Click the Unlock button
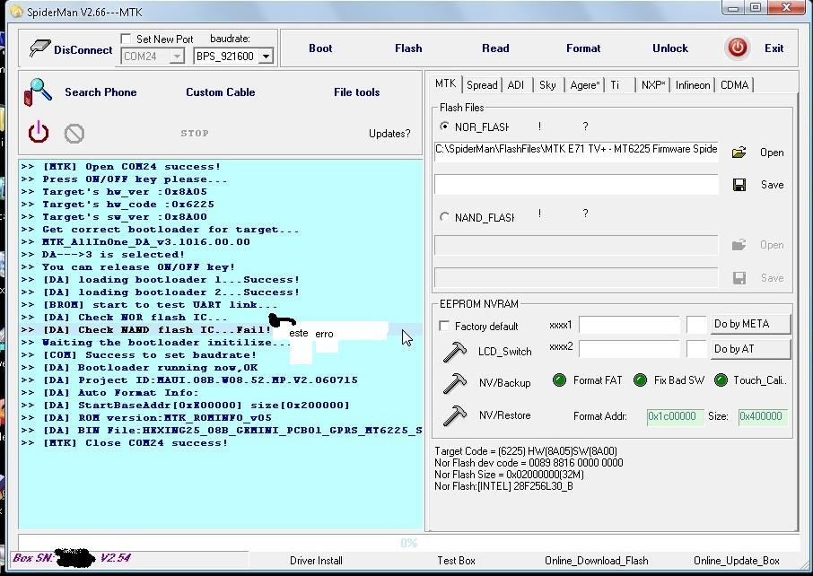The height and width of the screenshot is (576, 813). (x=670, y=48)
